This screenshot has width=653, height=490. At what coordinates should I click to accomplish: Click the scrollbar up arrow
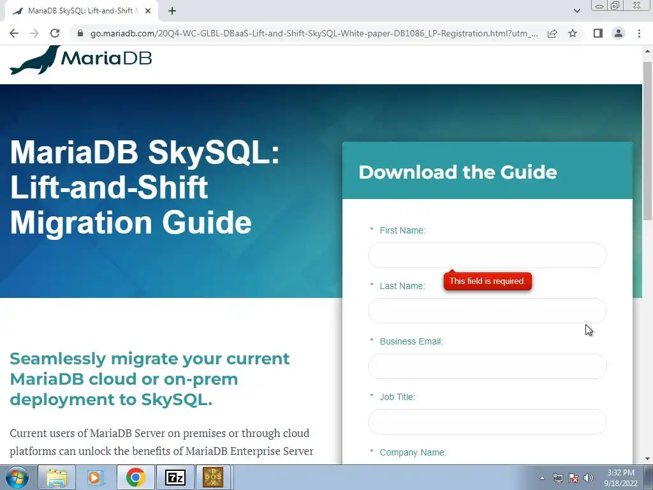(648, 51)
